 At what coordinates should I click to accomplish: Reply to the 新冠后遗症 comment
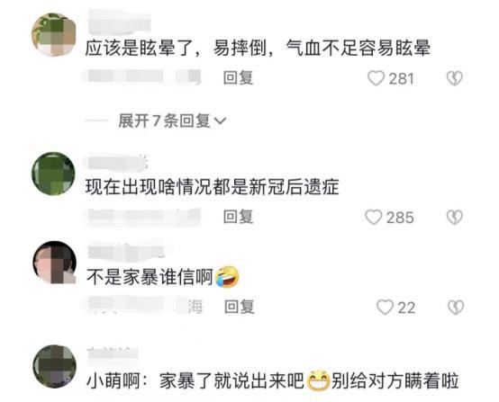pos(238,217)
